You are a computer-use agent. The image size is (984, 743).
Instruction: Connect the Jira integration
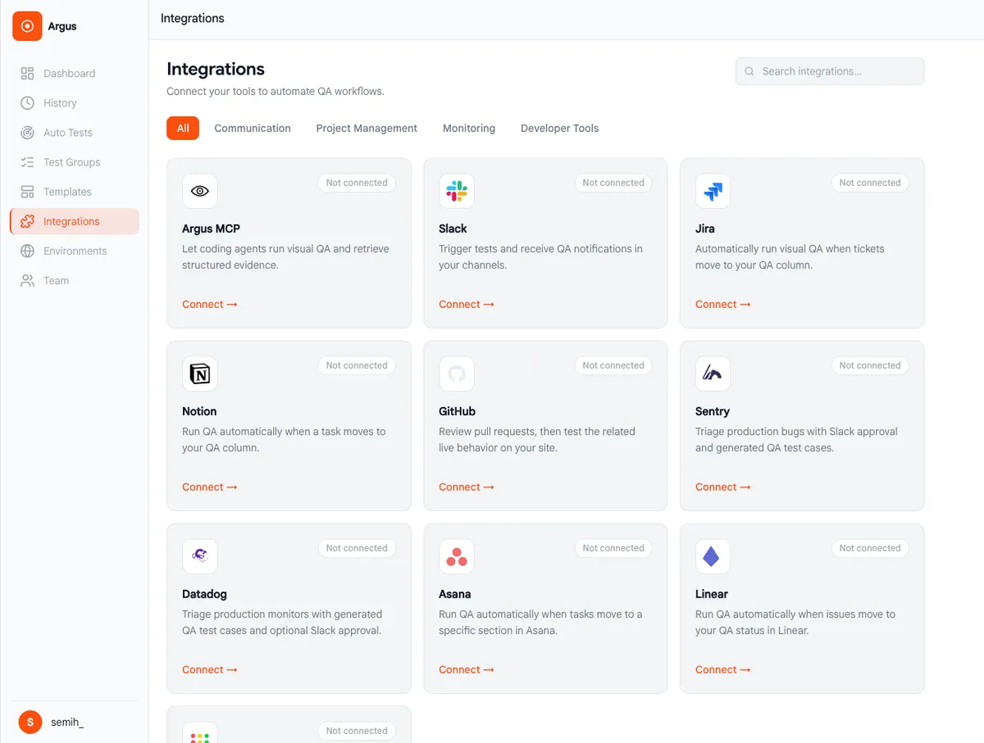(723, 304)
